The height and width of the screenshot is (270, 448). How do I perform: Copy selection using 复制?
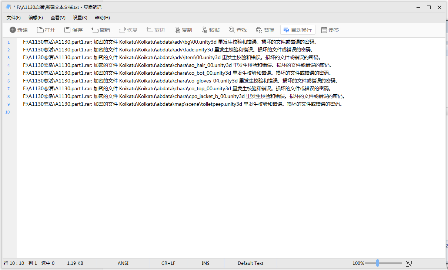coord(183,30)
